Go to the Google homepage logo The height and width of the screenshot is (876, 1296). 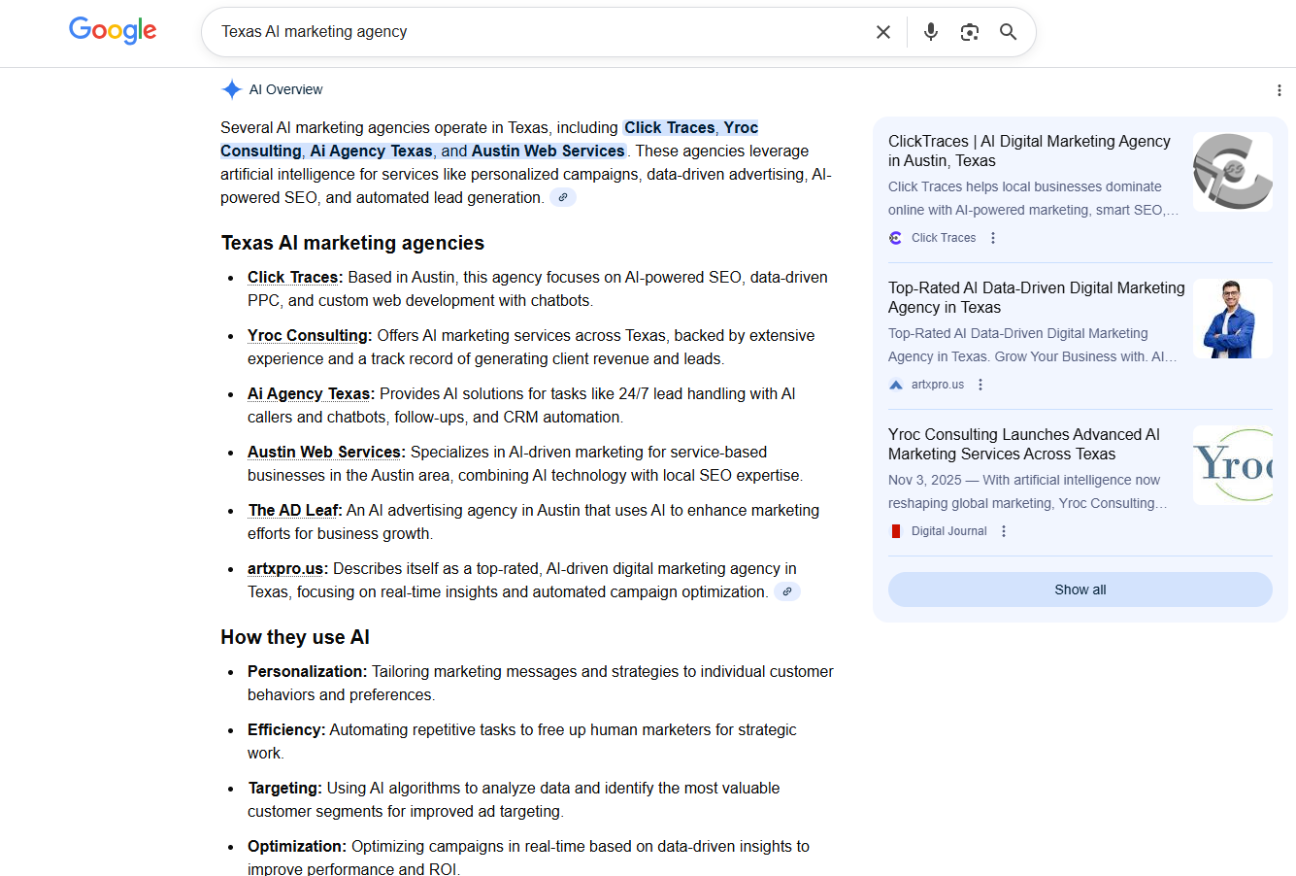(x=113, y=31)
